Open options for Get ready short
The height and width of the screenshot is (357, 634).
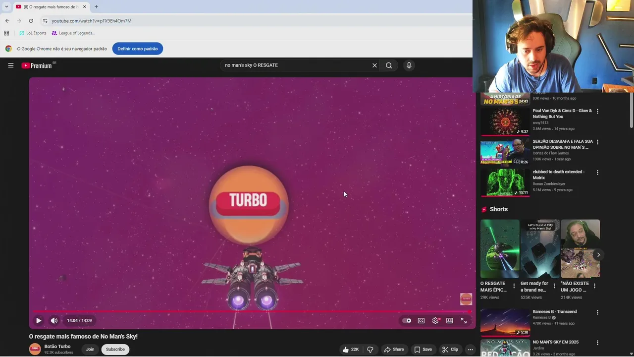coord(554,286)
